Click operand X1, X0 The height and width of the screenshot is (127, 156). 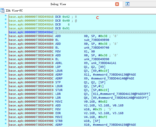coord(89,51)
